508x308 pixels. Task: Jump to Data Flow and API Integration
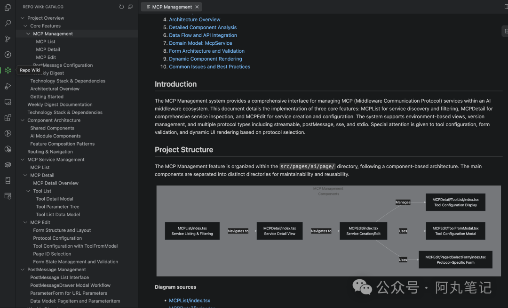pyautogui.click(x=203, y=35)
